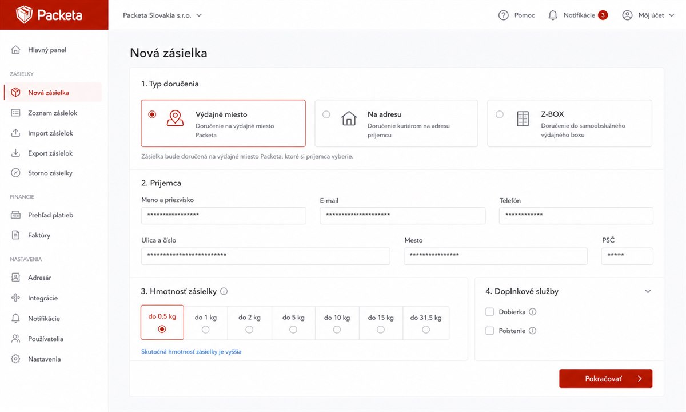This screenshot has width=686, height=412.
Task: Click the Na adresu house icon
Action: click(349, 118)
